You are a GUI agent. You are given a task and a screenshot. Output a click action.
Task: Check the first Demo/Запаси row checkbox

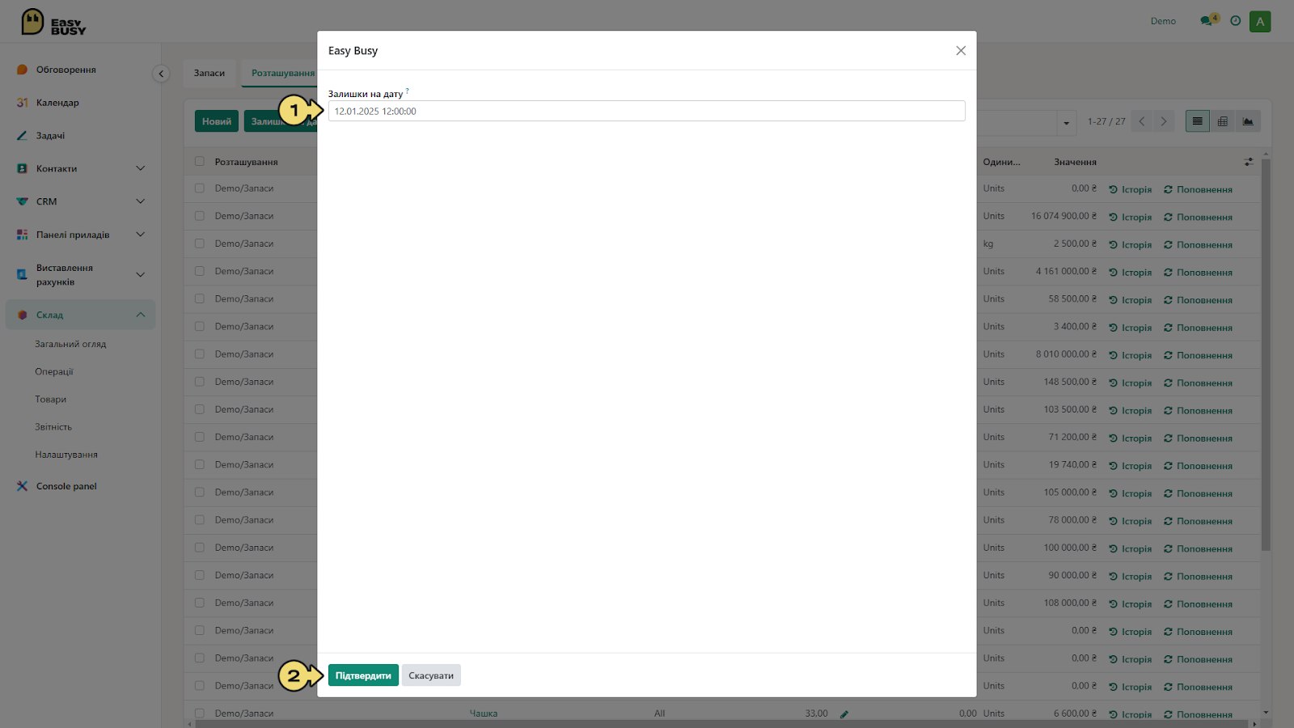pyautogui.click(x=200, y=188)
